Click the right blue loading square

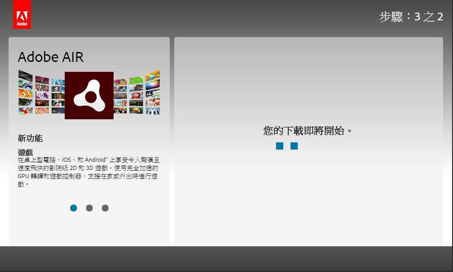[294, 146]
